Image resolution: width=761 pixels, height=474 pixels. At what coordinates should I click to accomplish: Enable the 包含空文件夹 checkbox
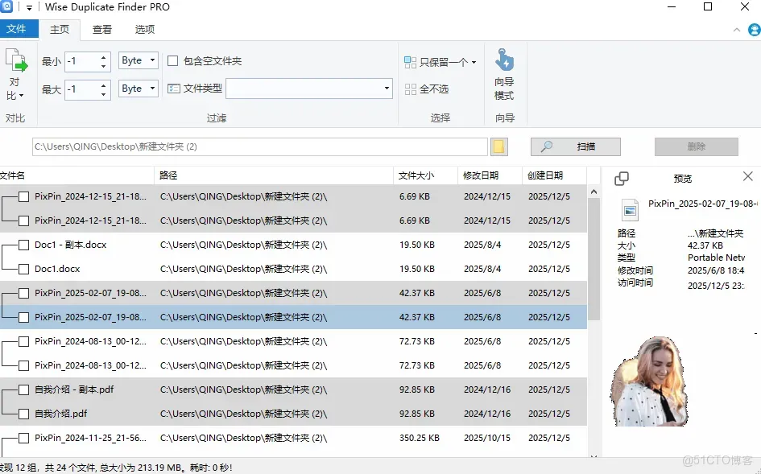[174, 62]
